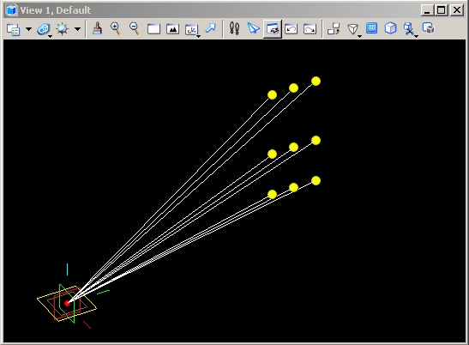The width and height of the screenshot is (469, 345).
Task: Click the View Previous button
Action: click(291, 29)
